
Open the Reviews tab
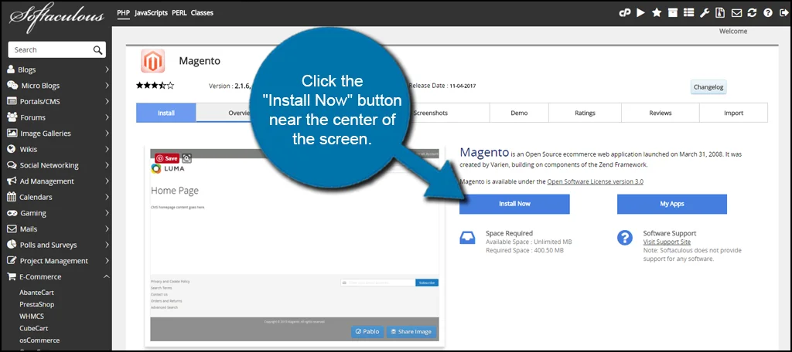coord(661,113)
